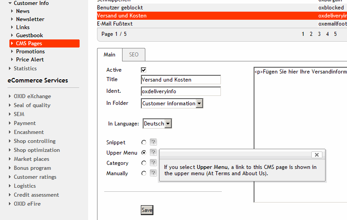
Task: Uncheck the Active checkbox
Action: [144, 70]
